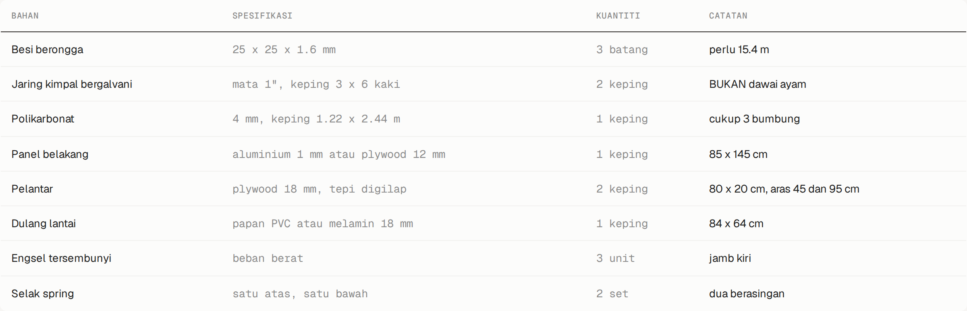
Task: Click the Pelantar material cell
Action: [32, 189]
